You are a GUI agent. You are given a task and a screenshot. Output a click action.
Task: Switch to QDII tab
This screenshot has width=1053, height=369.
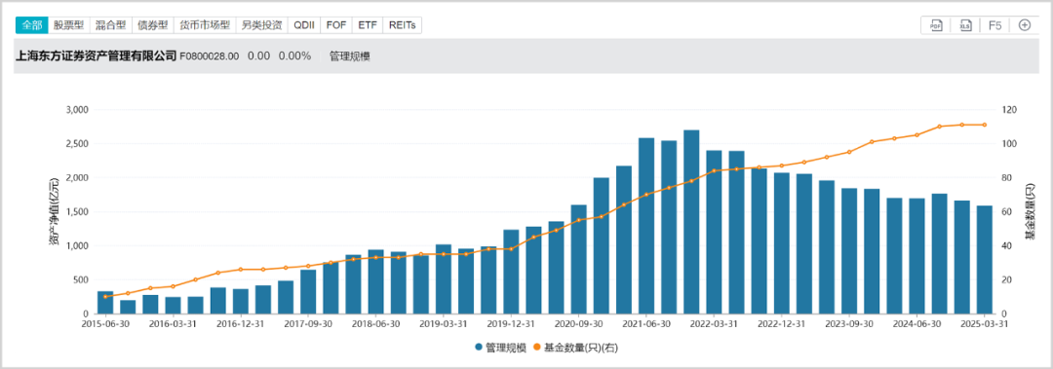[304, 25]
